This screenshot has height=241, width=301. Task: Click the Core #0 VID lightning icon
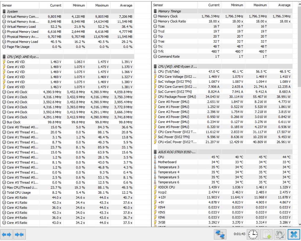[x=4, y=62]
